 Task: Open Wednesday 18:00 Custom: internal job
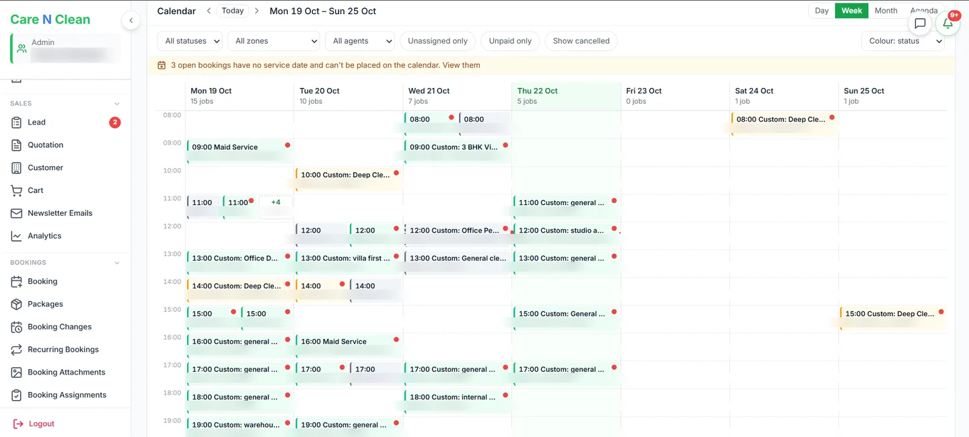click(457, 401)
